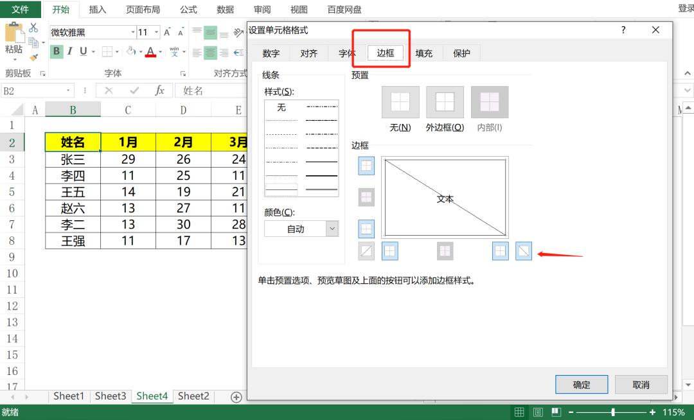Open the 颜色 自动 color dropdown
Screen dimensions: 694x420
click(332, 229)
